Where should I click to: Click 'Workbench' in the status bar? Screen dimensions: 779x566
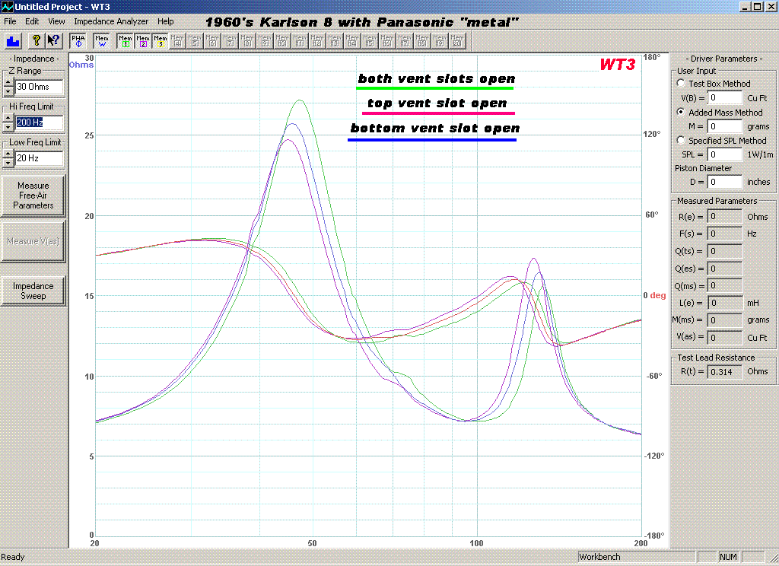(599, 557)
